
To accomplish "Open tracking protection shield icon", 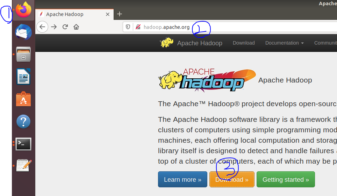I will coord(128,27).
